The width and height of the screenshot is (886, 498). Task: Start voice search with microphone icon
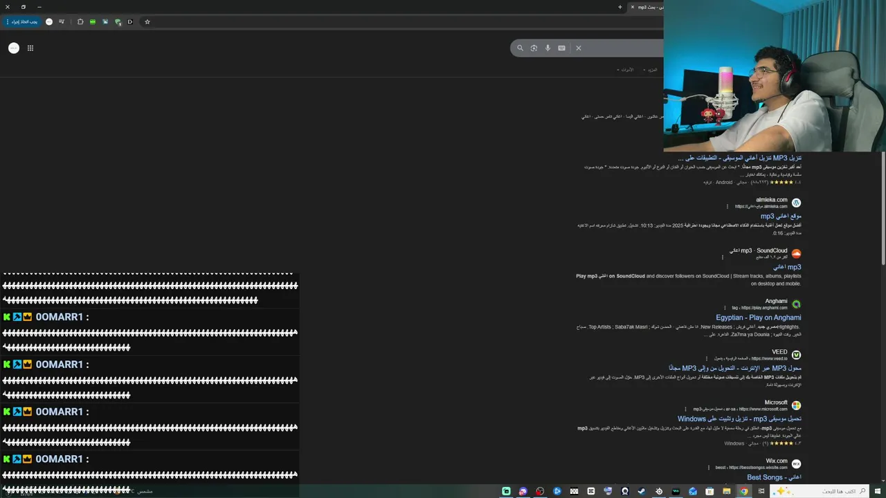[x=548, y=48]
